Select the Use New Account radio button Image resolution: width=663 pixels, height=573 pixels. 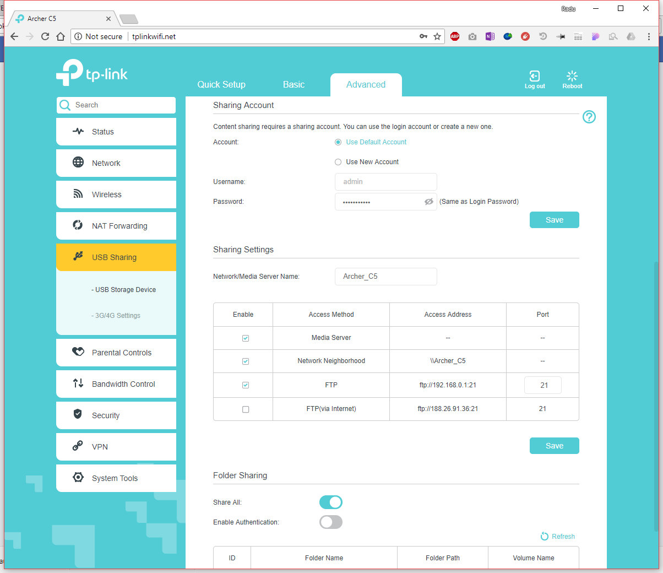click(338, 162)
